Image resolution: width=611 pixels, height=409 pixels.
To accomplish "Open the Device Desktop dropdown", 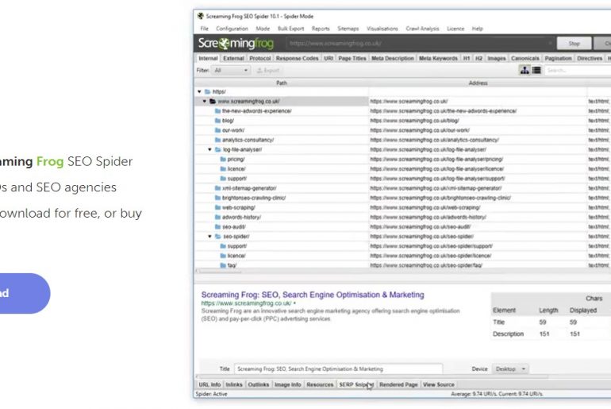I will coord(510,368).
